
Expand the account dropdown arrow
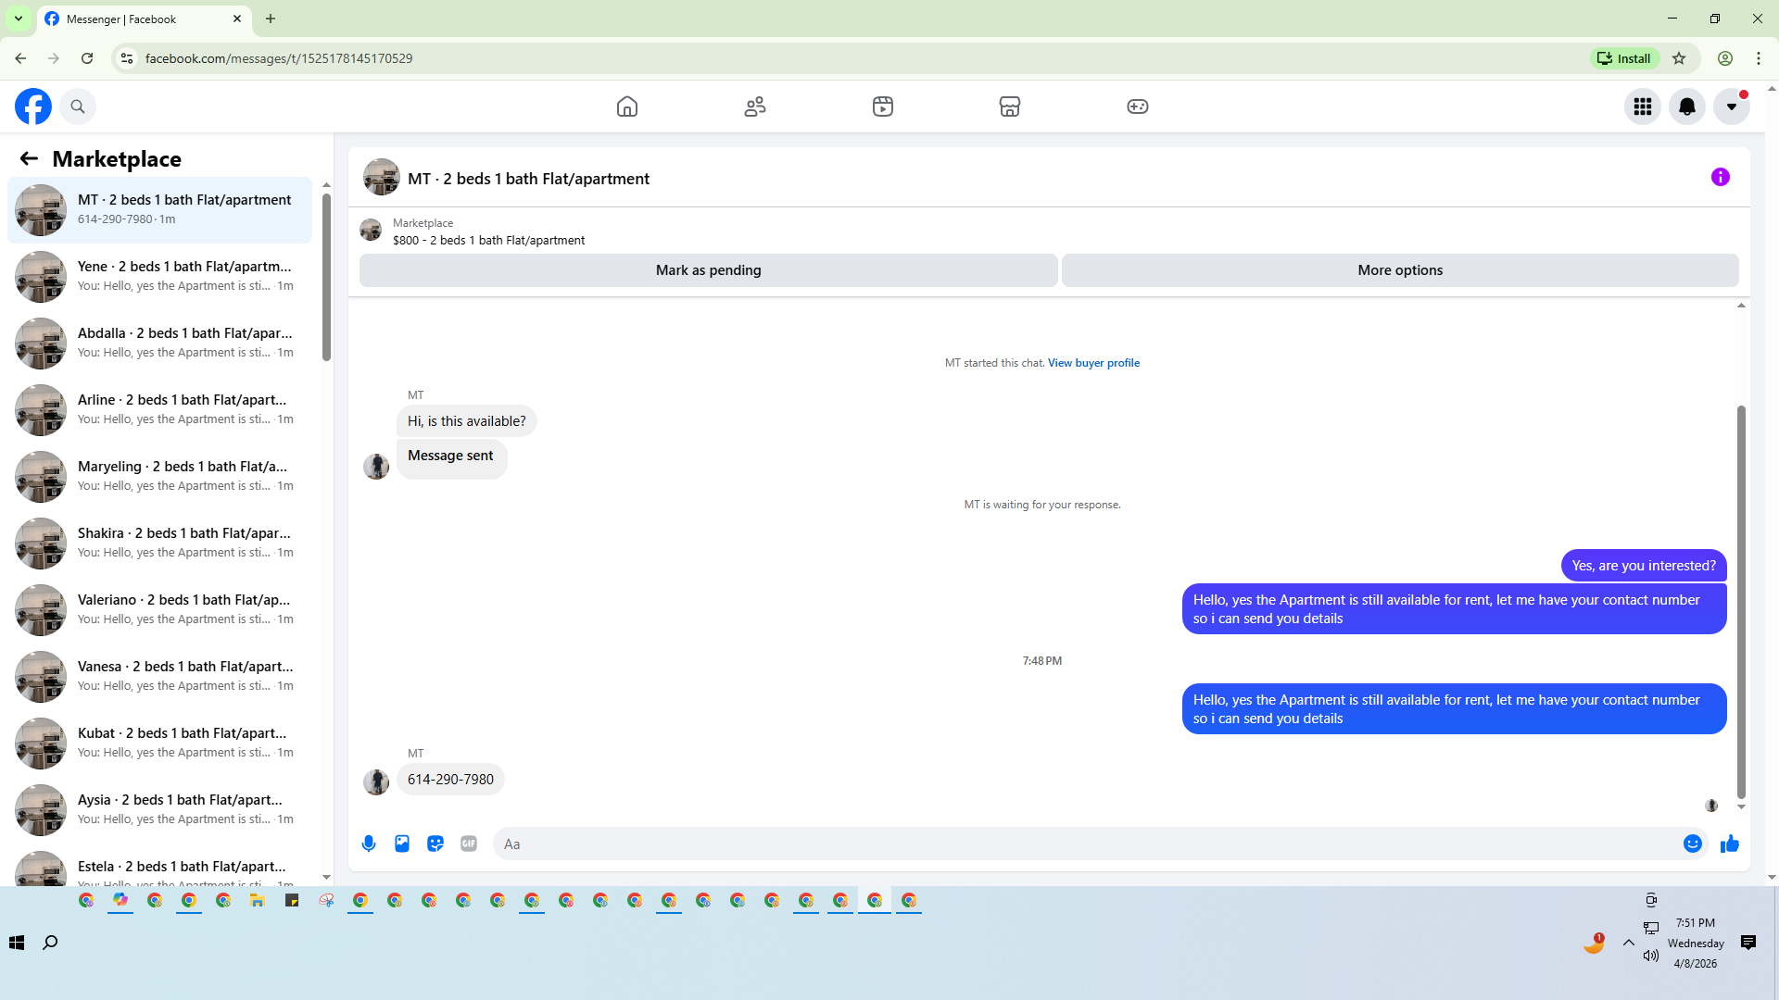tap(1731, 106)
